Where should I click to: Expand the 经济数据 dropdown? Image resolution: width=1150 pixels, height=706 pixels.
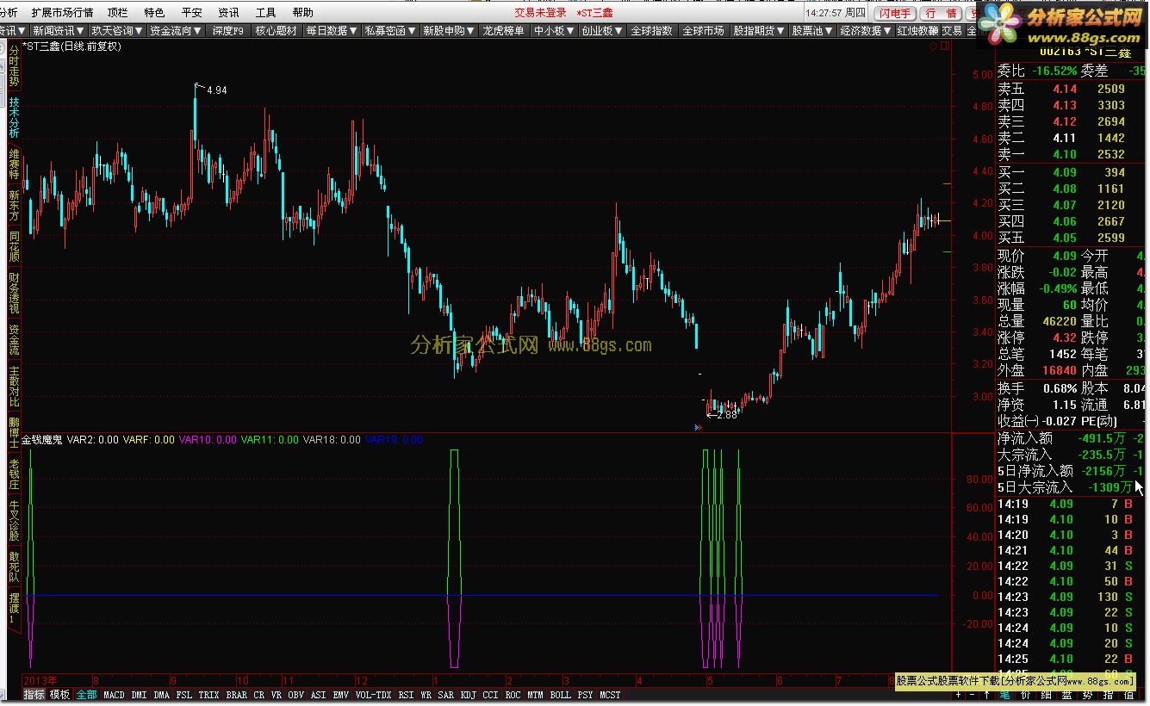(x=866, y=30)
